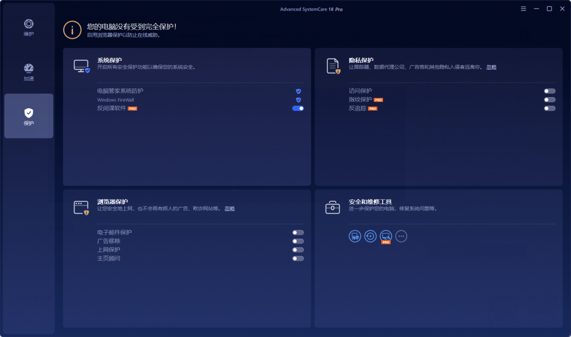Open the 加速 (Speed Up) sidebar section
Viewport: 571px width, 337px height.
28,72
